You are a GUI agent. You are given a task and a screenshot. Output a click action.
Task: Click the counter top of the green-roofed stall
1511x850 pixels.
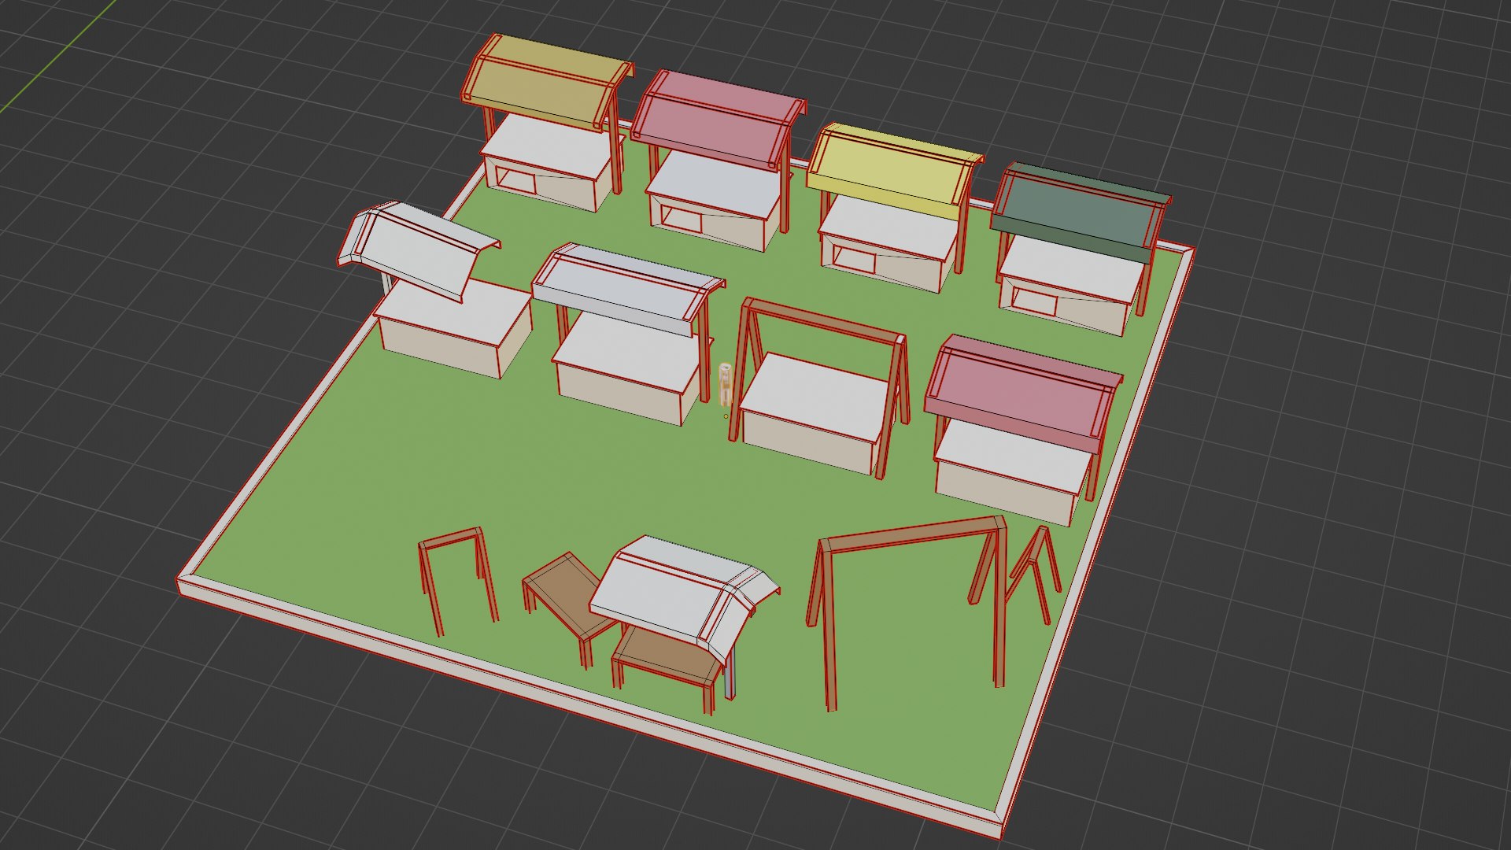point(1071,268)
